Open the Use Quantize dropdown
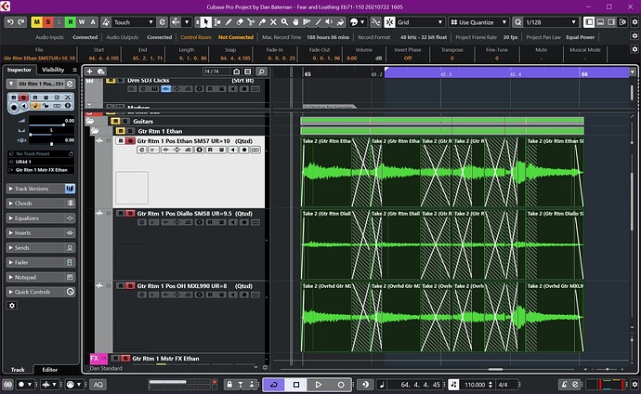Screen dimensions: 641x394 point(478,22)
